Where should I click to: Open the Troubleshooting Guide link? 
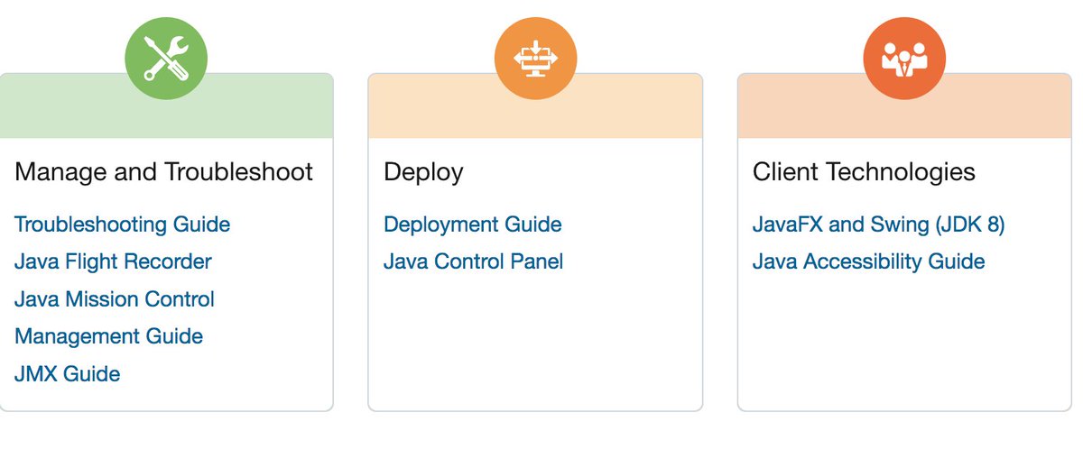coord(123,224)
